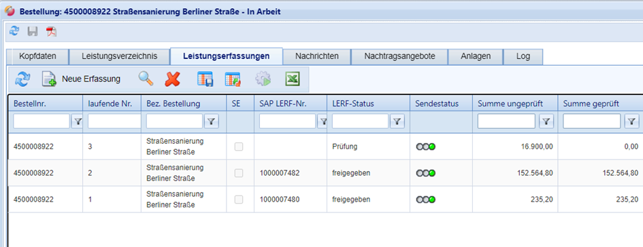The height and width of the screenshot is (247, 643).
Task: Delete entry using the red X icon
Action: point(172,79)
